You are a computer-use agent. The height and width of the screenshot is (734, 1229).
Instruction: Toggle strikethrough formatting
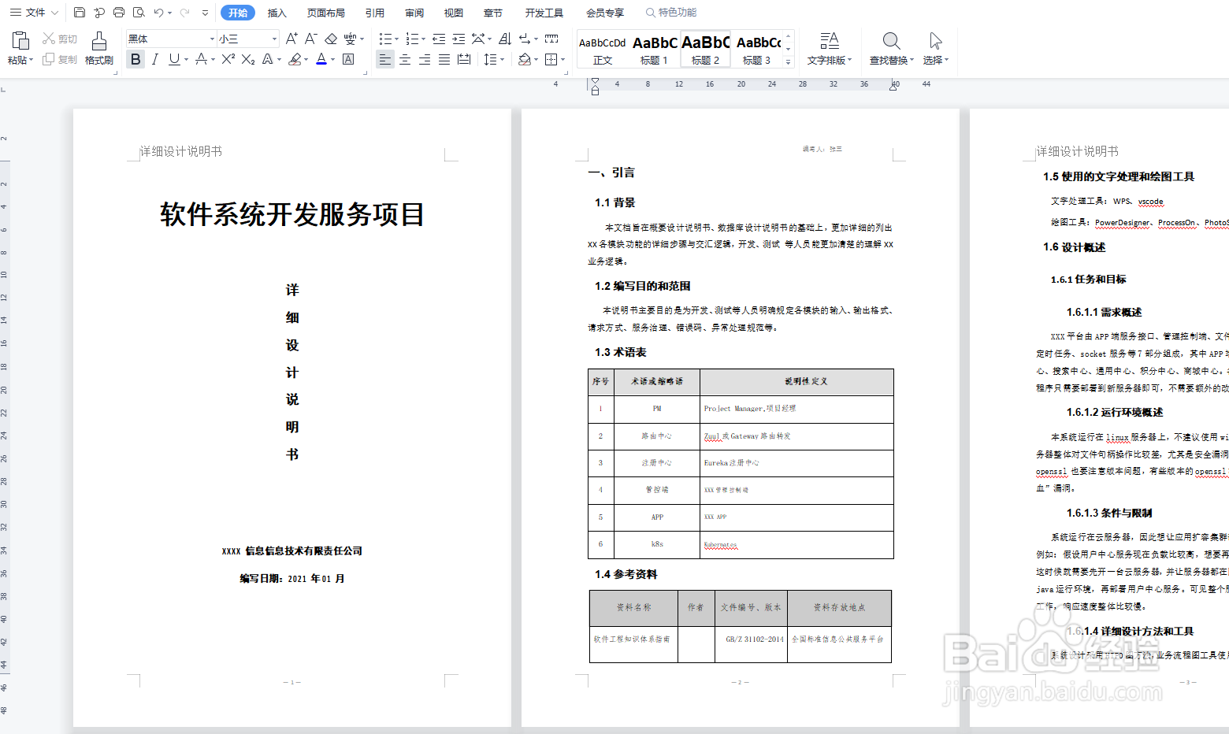point(202,59)
